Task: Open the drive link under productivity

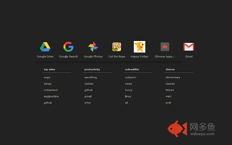Action: [x=87, y=103]
